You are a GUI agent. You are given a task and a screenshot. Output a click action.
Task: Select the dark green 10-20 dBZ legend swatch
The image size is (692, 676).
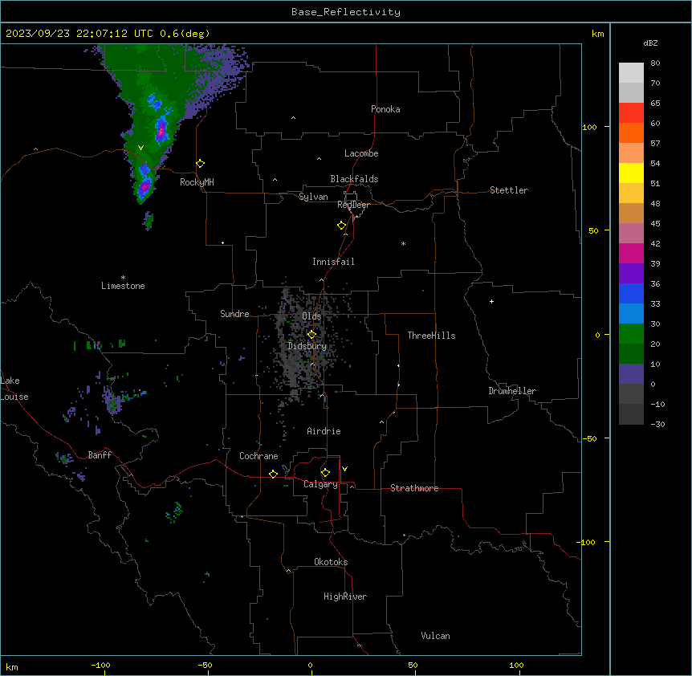pos(631,353)
